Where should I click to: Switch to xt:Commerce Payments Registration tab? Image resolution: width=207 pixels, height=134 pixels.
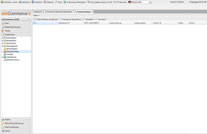point(58,12)
